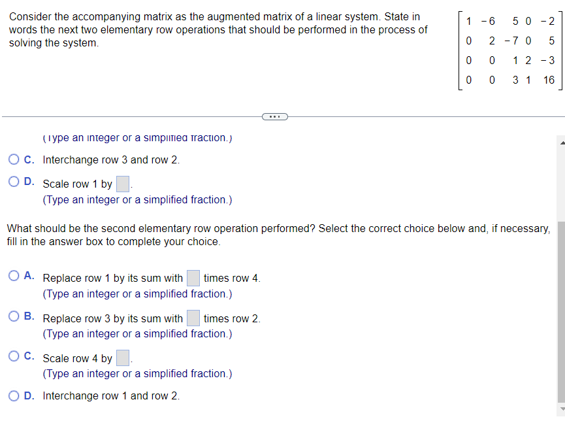Select choice B, Replace row 3 by its sum

[13, 316]
